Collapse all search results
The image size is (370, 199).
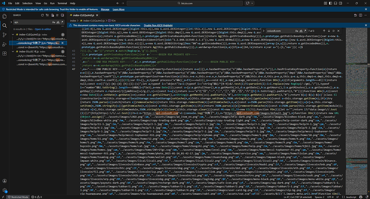tap(62, 15)
